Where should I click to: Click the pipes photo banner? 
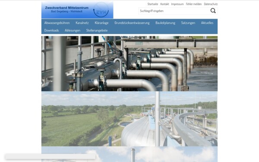point(129,64)
